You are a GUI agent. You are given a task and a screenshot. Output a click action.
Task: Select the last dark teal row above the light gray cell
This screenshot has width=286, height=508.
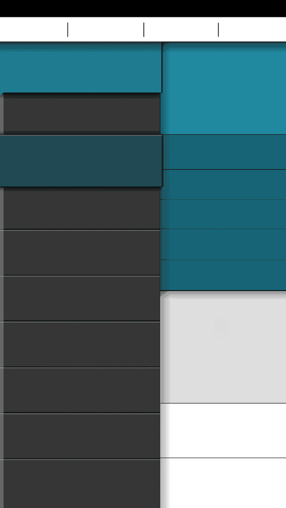(x=223, y=275)
